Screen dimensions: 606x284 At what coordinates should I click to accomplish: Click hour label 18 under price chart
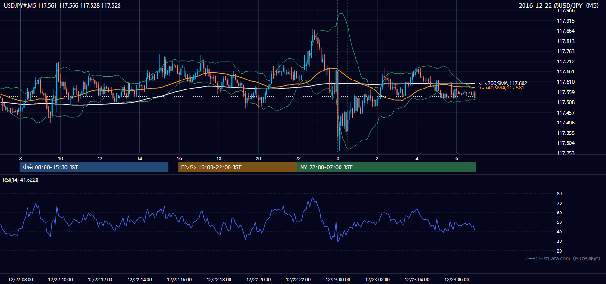219,158
